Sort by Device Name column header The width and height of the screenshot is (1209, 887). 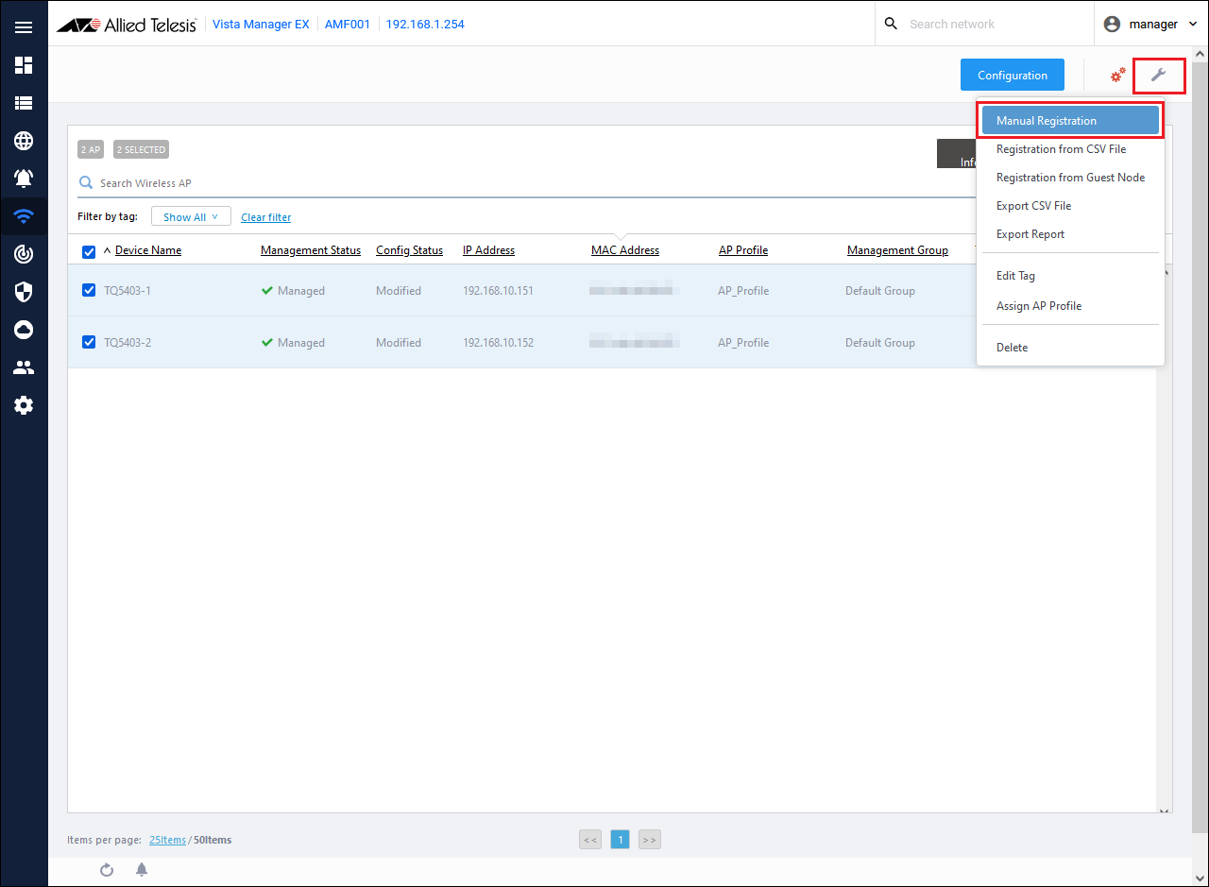click(x=147, y=250)
